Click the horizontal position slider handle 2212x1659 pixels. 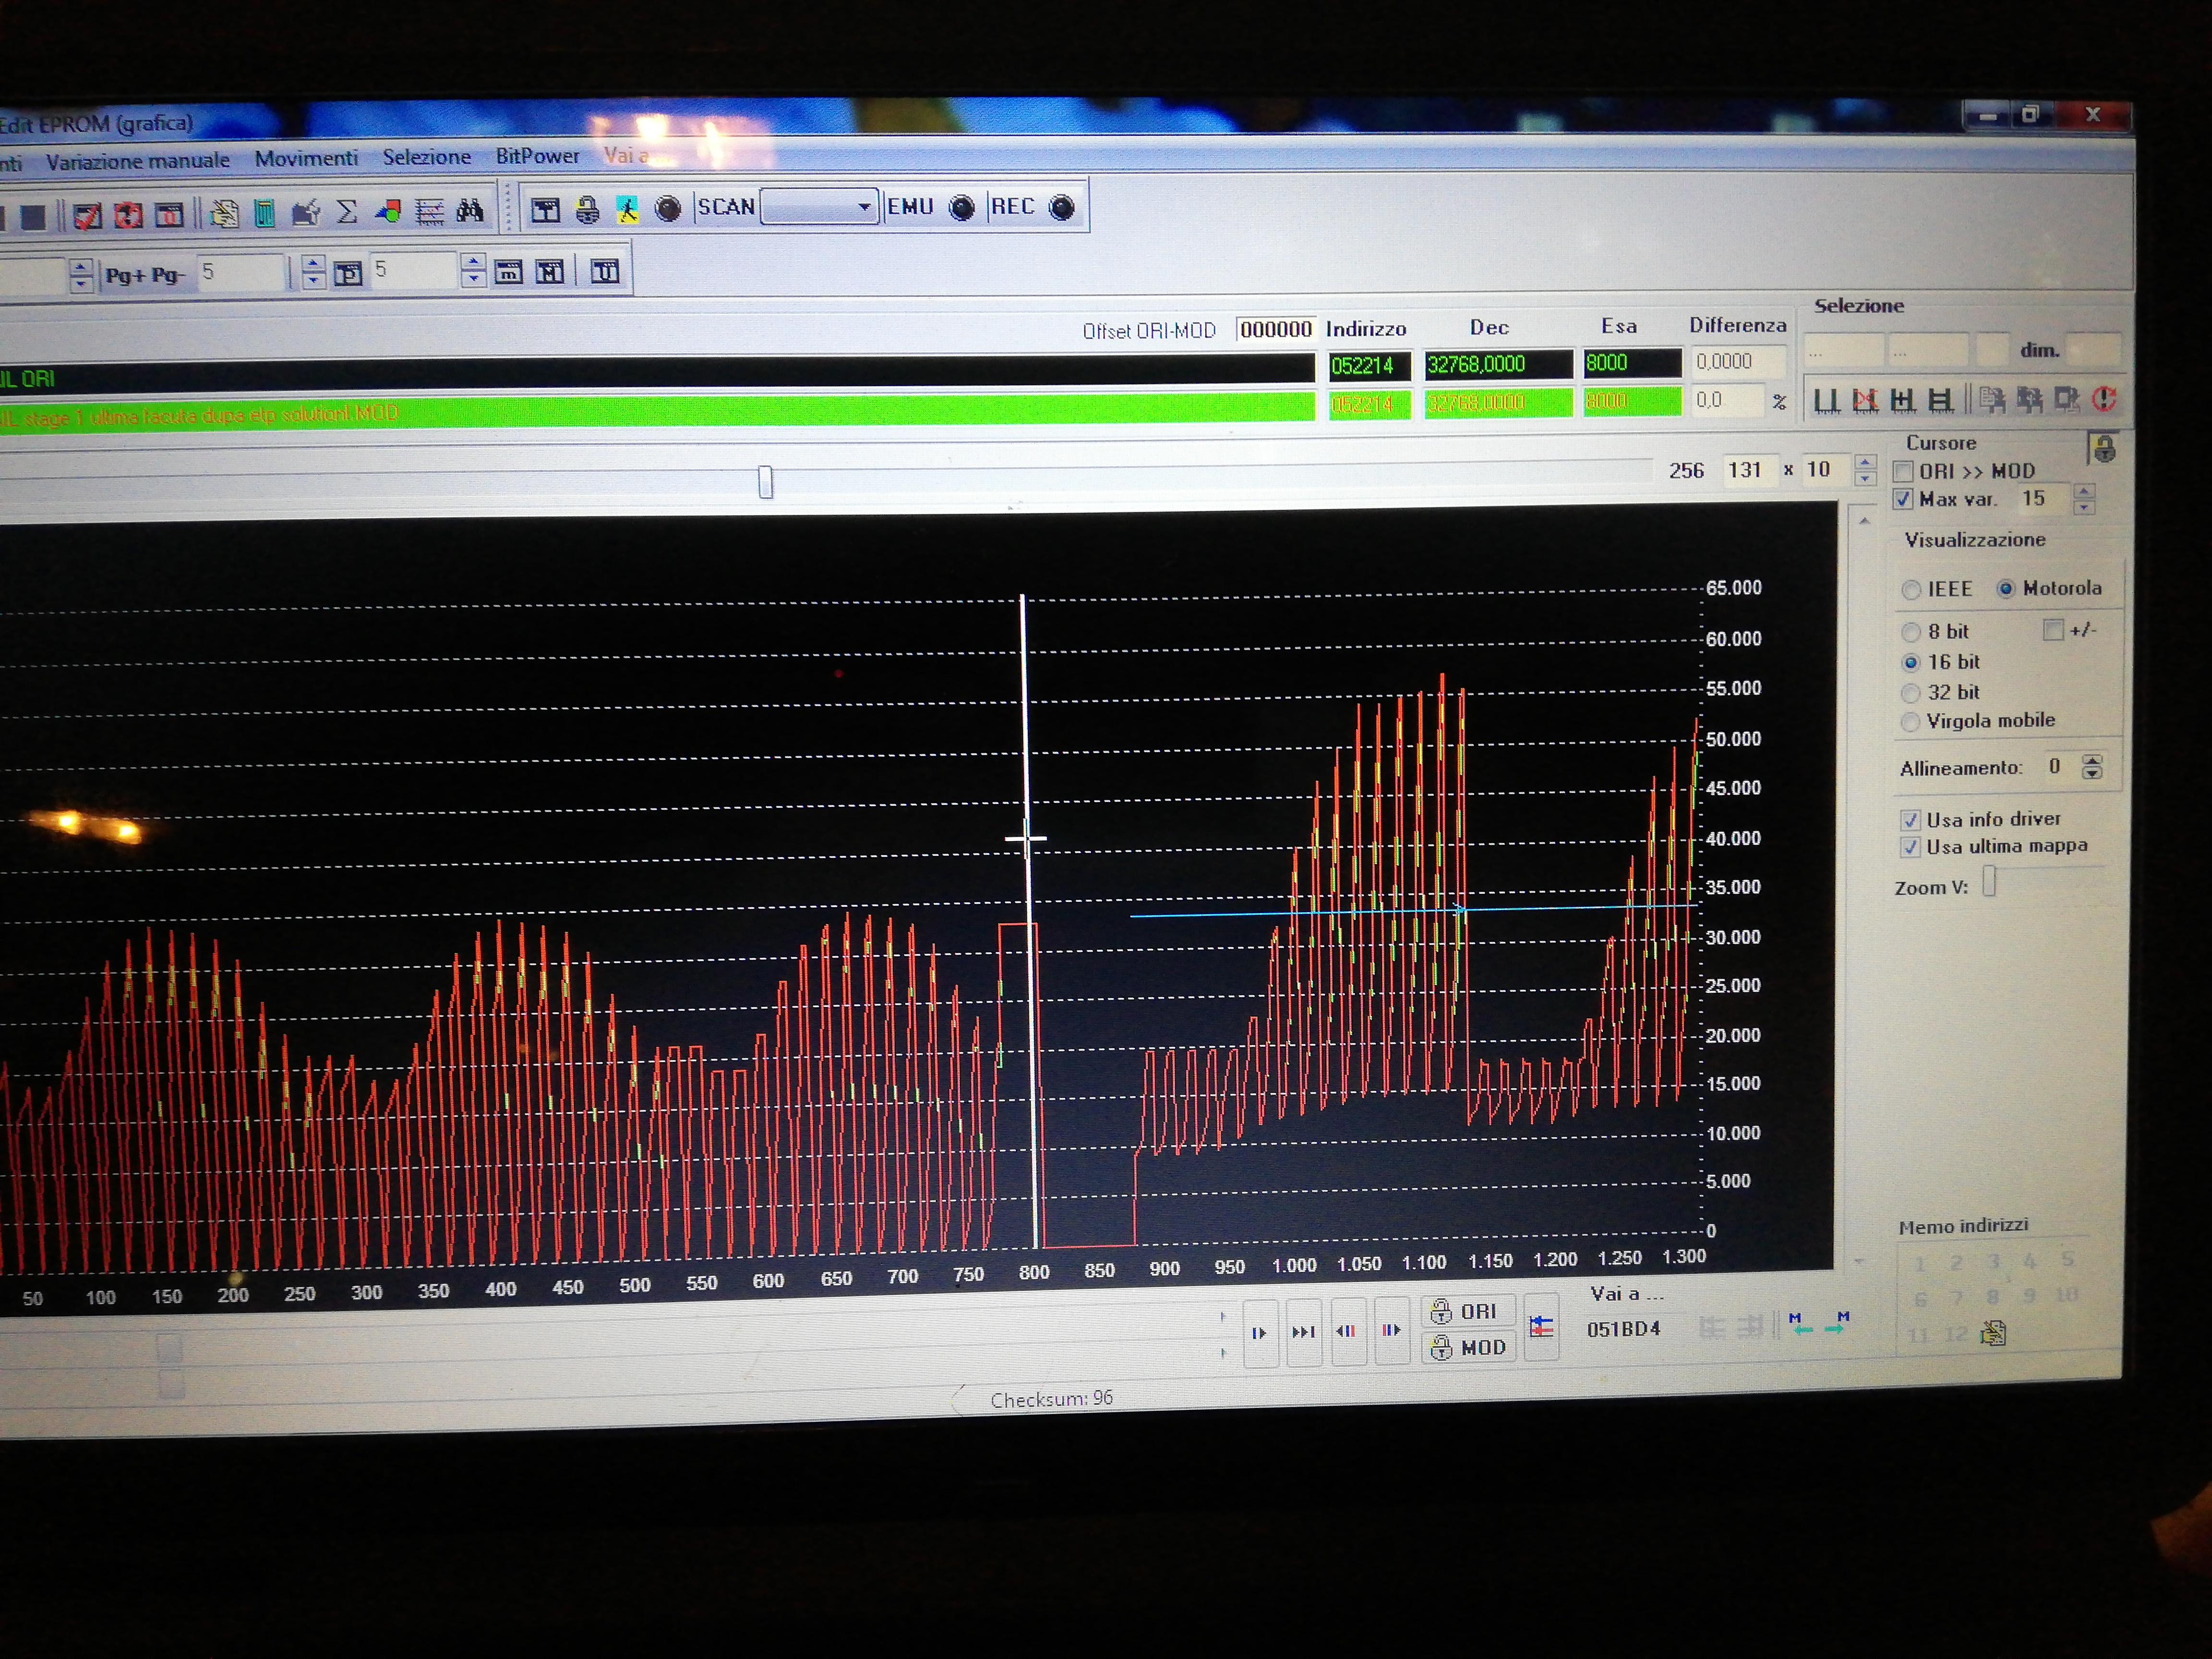765,482
